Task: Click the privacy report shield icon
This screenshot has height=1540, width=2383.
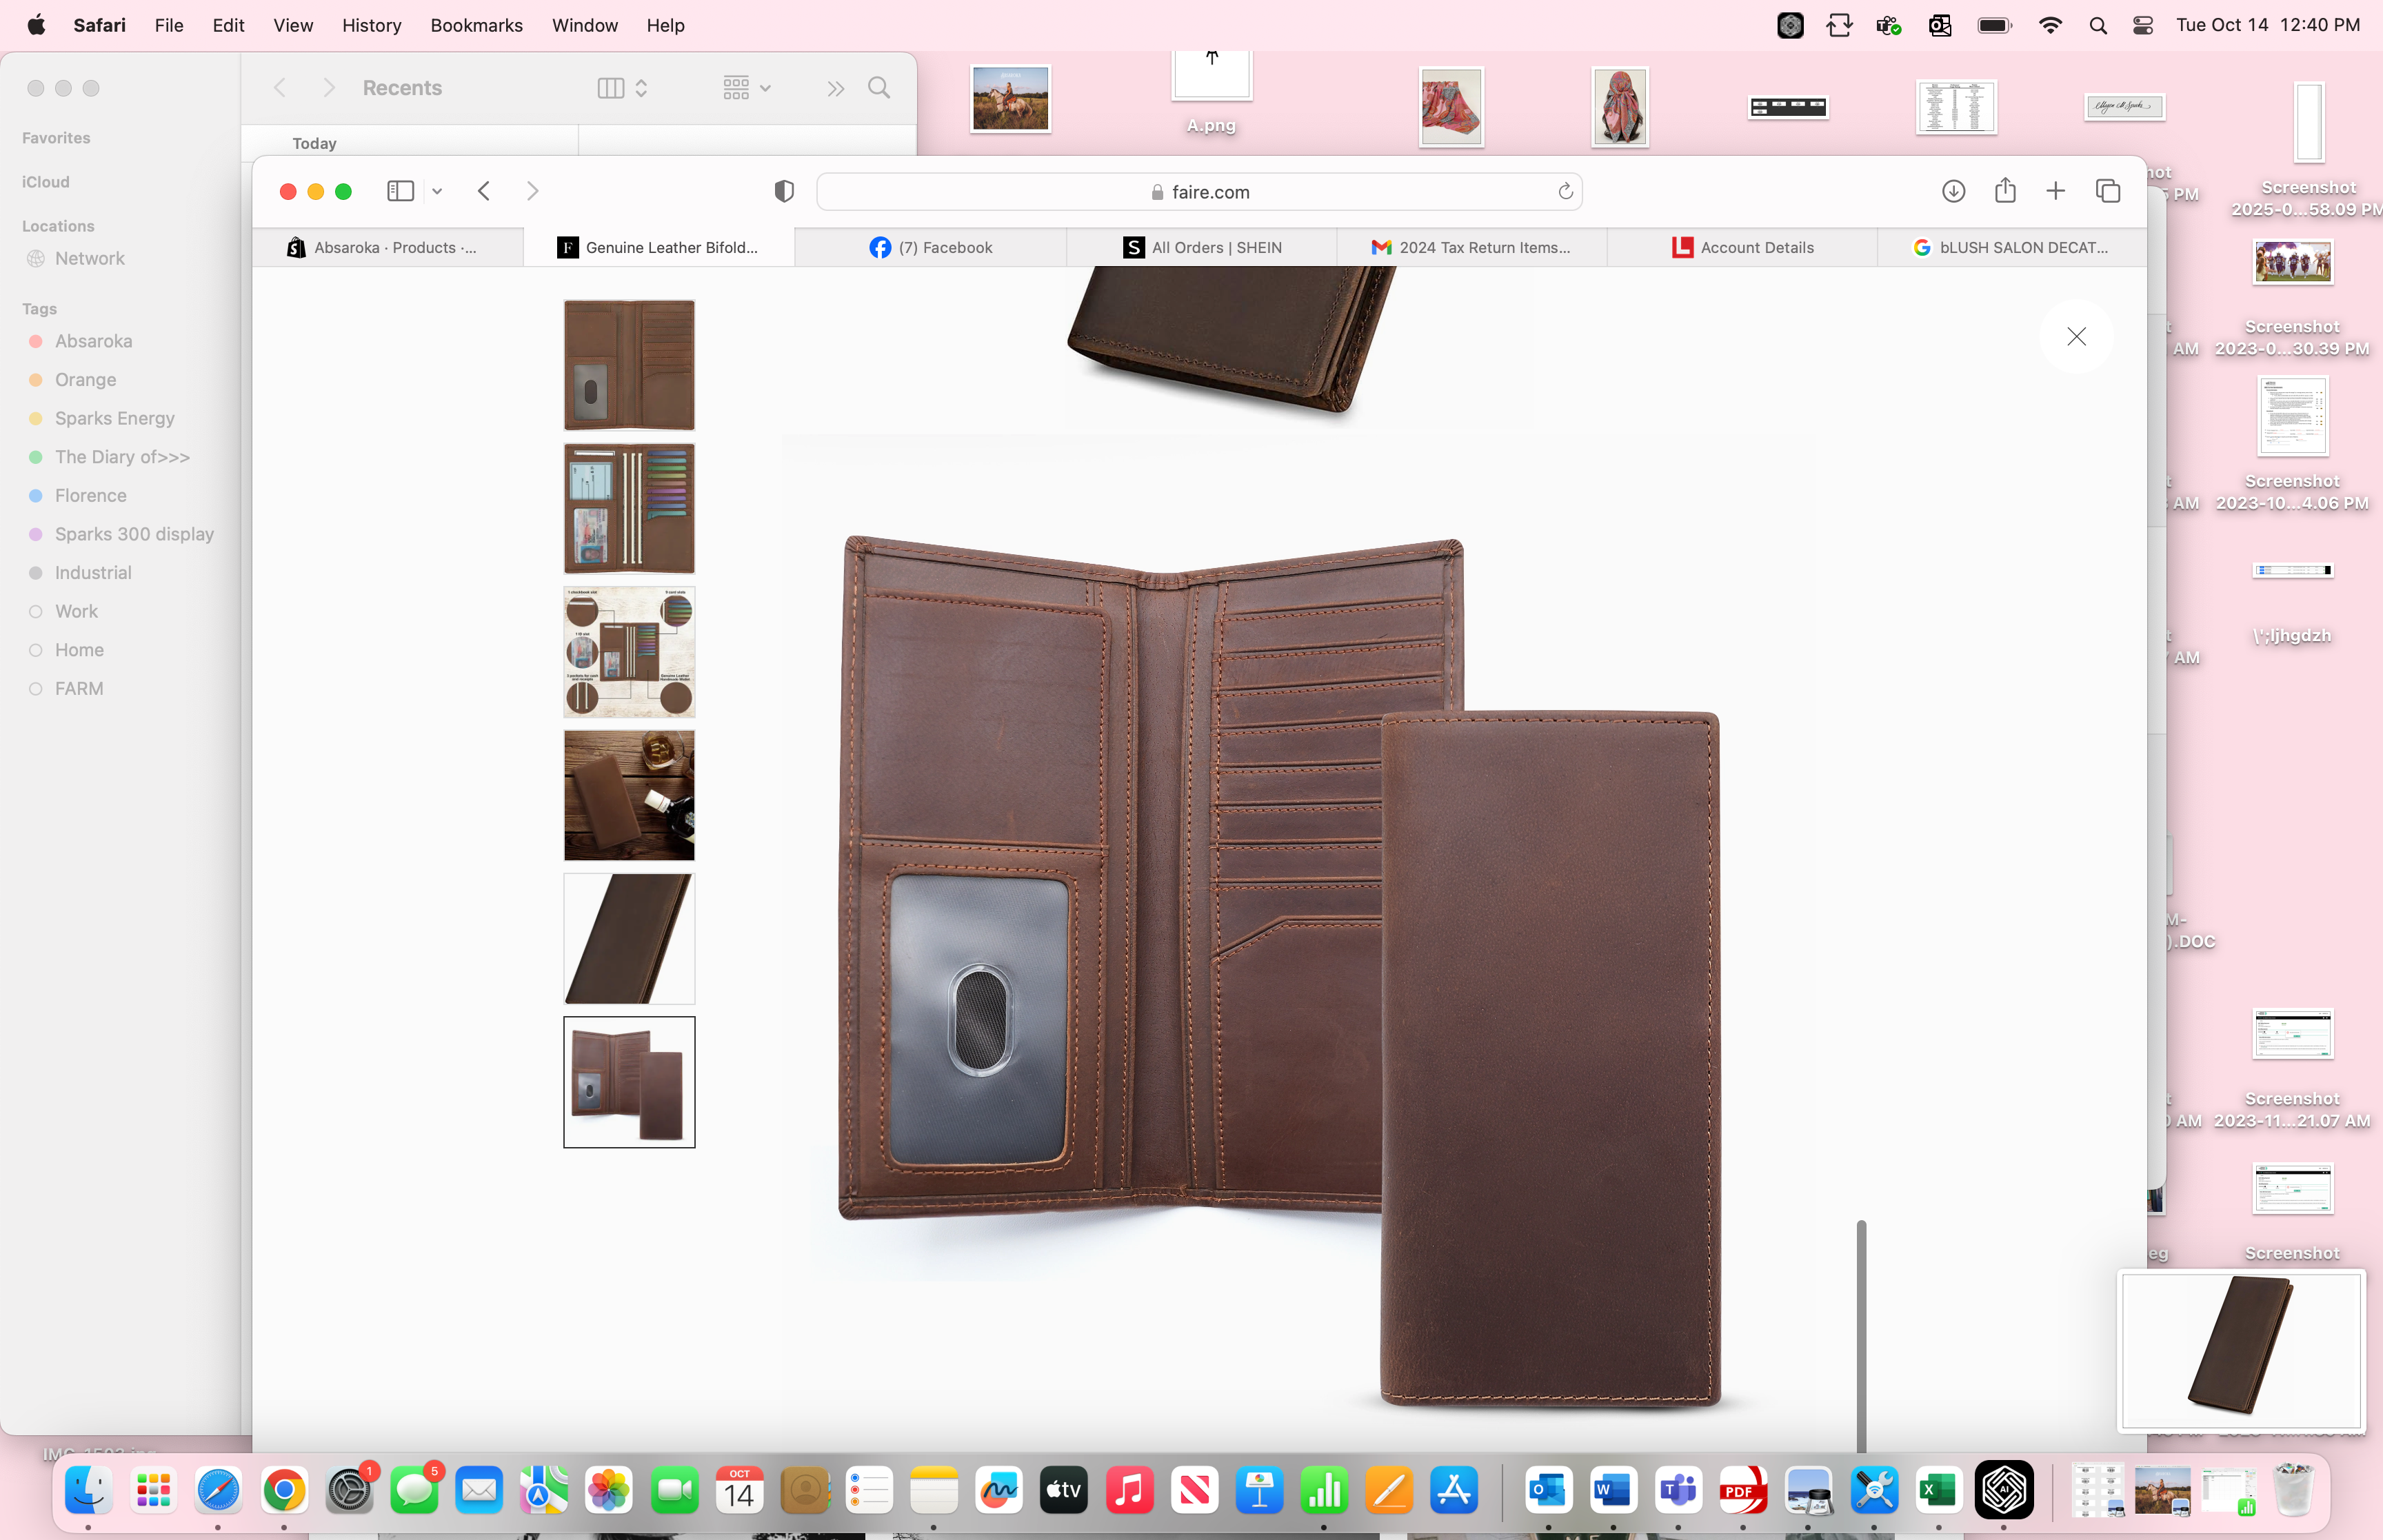Action: tap(784, 191)
